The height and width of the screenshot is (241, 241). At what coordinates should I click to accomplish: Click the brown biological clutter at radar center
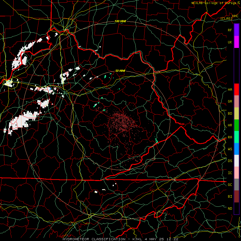click(x=121, y=121)
